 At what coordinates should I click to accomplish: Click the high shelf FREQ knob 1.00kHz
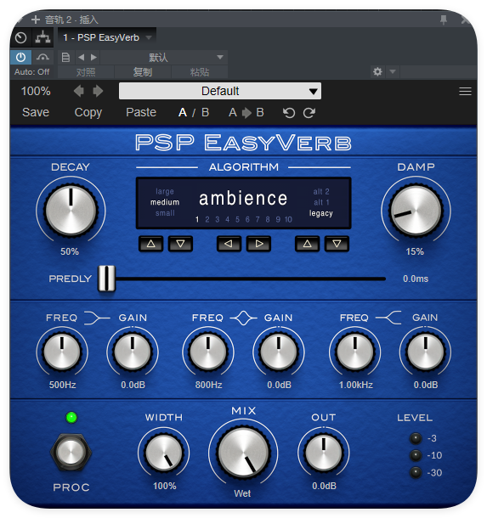(355, 351)
